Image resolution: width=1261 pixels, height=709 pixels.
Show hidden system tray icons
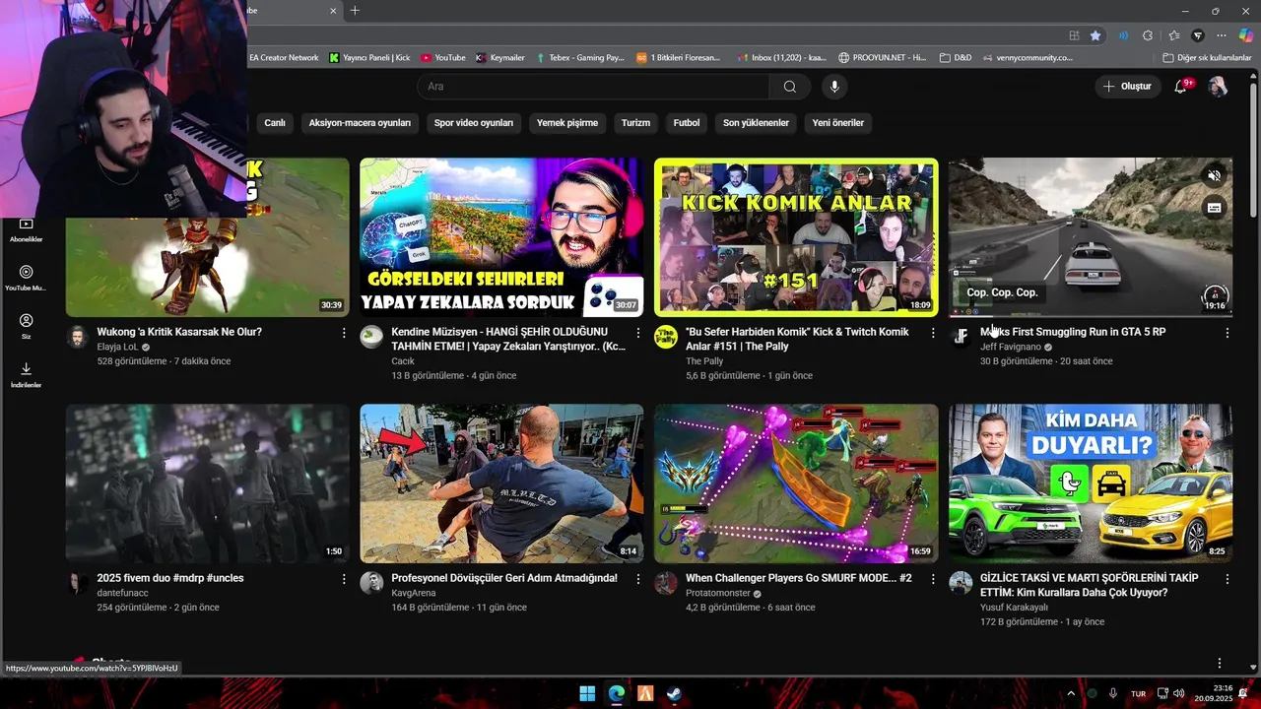click(1071, 694)
